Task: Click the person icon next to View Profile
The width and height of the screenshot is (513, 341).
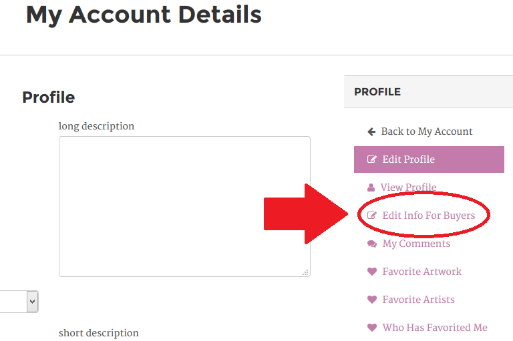Action: (371, 188)
